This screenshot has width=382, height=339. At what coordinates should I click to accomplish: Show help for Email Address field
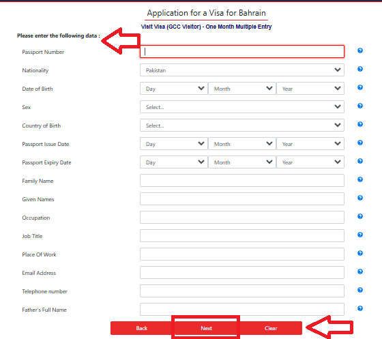360,271
